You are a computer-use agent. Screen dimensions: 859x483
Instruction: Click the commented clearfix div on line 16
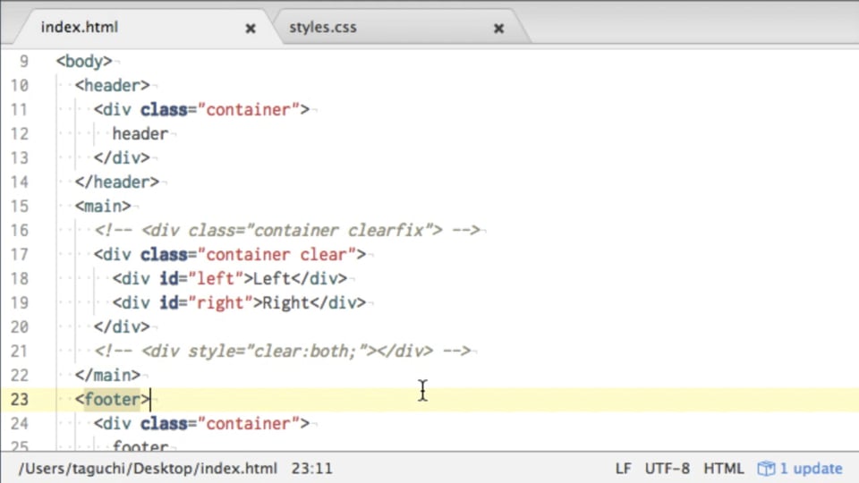[x=287, y=230]
